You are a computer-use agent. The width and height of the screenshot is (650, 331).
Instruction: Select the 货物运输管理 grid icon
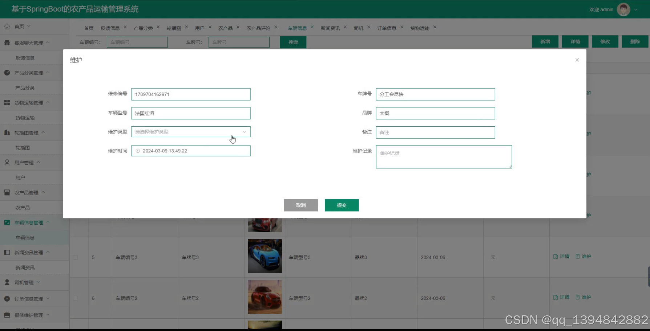pos(7,102)
